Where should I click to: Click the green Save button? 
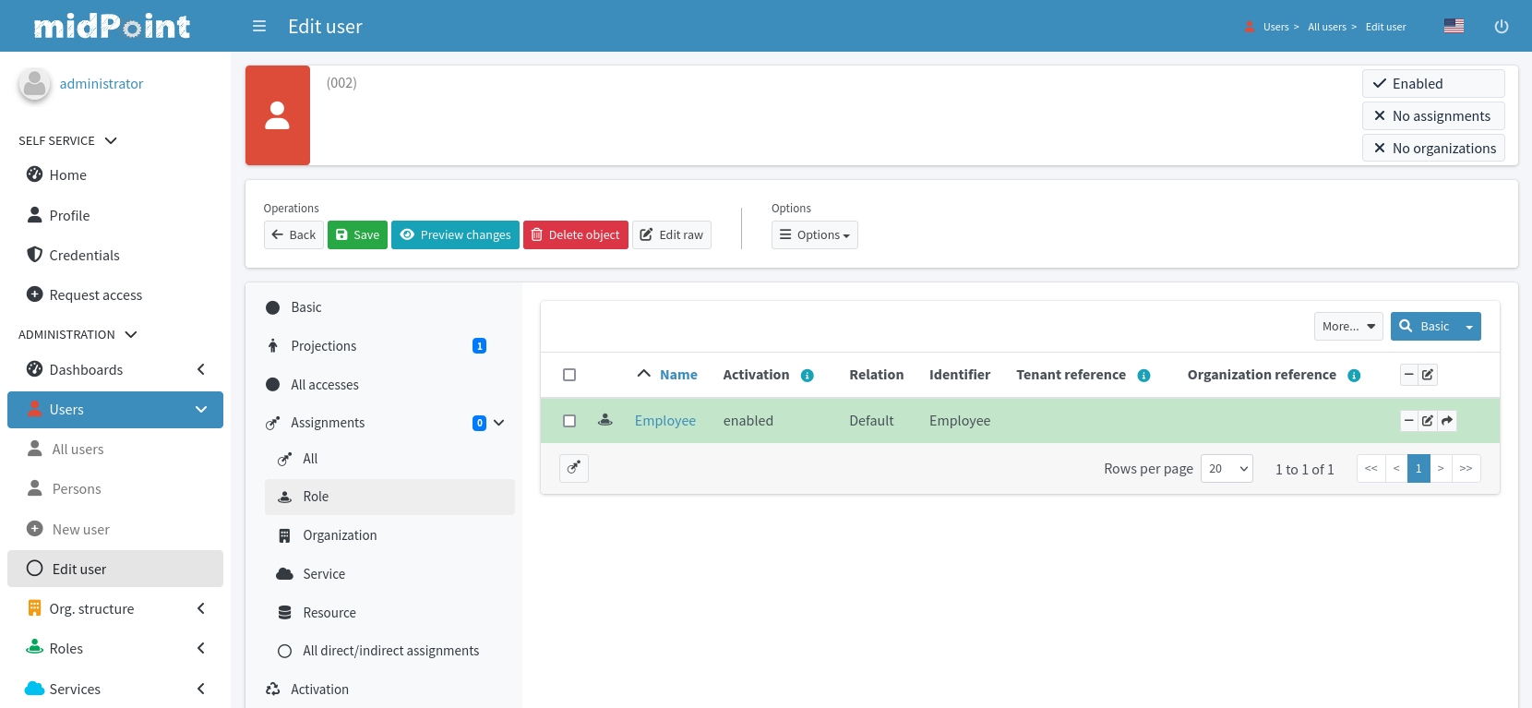(357, 235)
